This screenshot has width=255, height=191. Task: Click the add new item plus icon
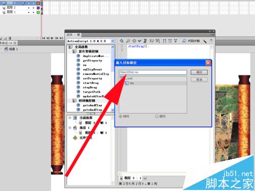pyautogui.click(x=121, y=41)
